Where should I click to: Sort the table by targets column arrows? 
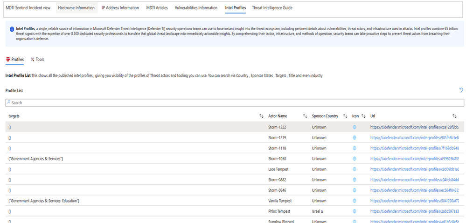[261, 116]
